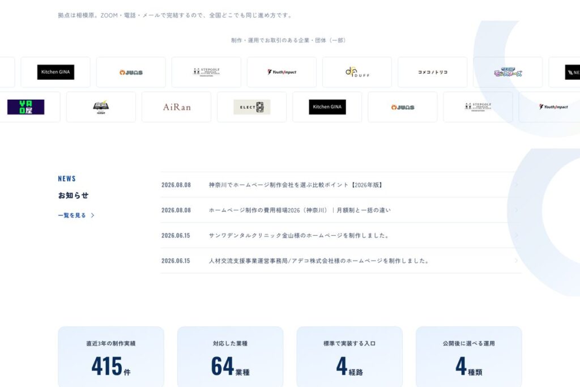This screenshot has height=387, width=580.
Task: Open the colorful モンスターズ logo card
Action: pyautogui.click(x=508, y=72)
